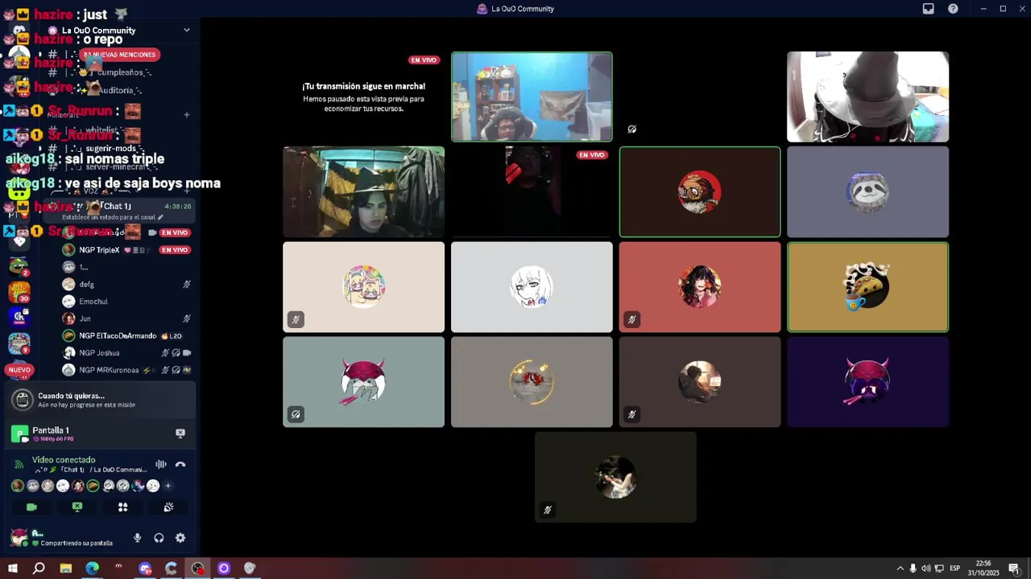Open Windows notification center
This screenshot has width=1031, height=579.
point(1013,569)
